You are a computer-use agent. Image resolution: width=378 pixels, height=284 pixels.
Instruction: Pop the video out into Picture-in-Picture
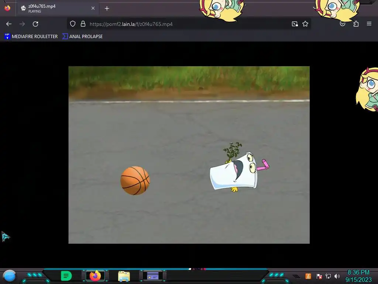pyautogui.click(x=295, y=24)
